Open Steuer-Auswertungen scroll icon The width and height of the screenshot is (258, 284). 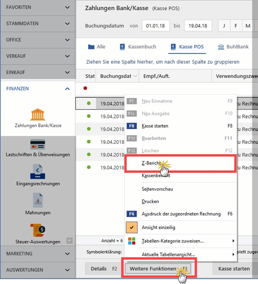[x=38, y=230]
